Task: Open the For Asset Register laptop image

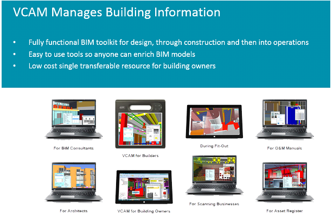Action: [285, 182]
